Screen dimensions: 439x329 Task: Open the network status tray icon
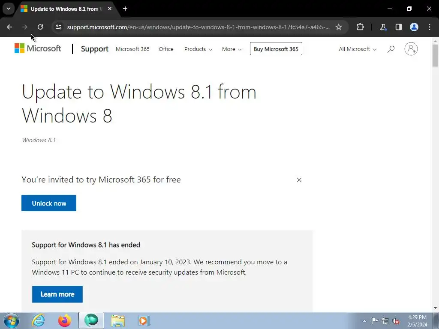[x=385, y=321]
